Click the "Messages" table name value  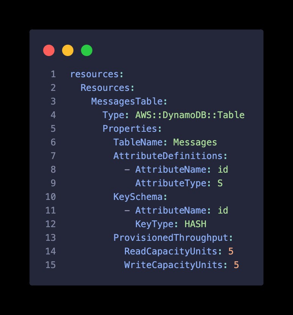coord(195,142)
